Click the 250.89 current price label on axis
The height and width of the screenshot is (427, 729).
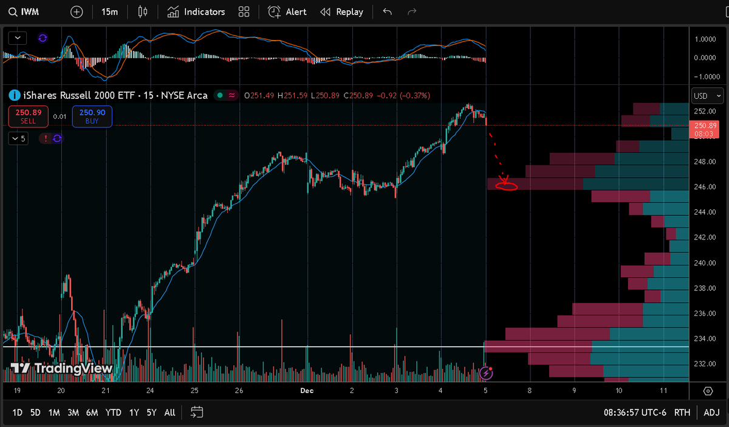click(x=706, y=128)
